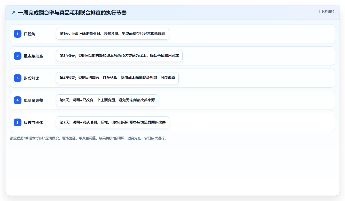Open the 第1天 description box
The width and height of the screenshot is (345, 201).
[112, 34]
